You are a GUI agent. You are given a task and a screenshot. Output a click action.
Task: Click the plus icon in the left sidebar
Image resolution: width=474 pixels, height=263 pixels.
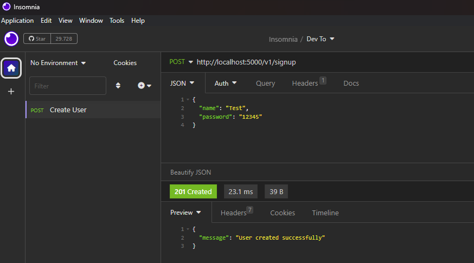[11, 91]
